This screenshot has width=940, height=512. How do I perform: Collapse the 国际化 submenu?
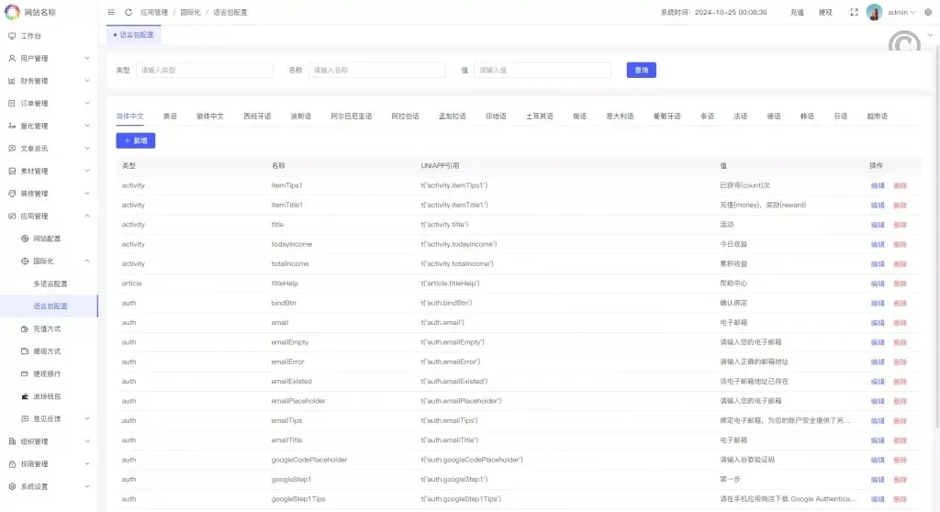[87, 262]
